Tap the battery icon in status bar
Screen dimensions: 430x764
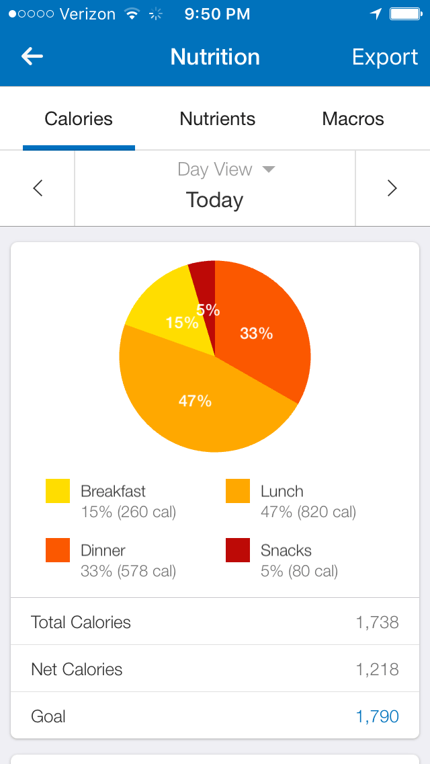point(405,14)
